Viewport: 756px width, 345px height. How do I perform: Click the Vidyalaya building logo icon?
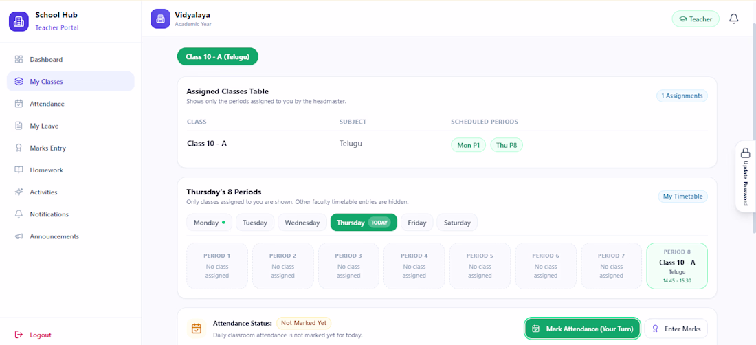tap(160, 19)
